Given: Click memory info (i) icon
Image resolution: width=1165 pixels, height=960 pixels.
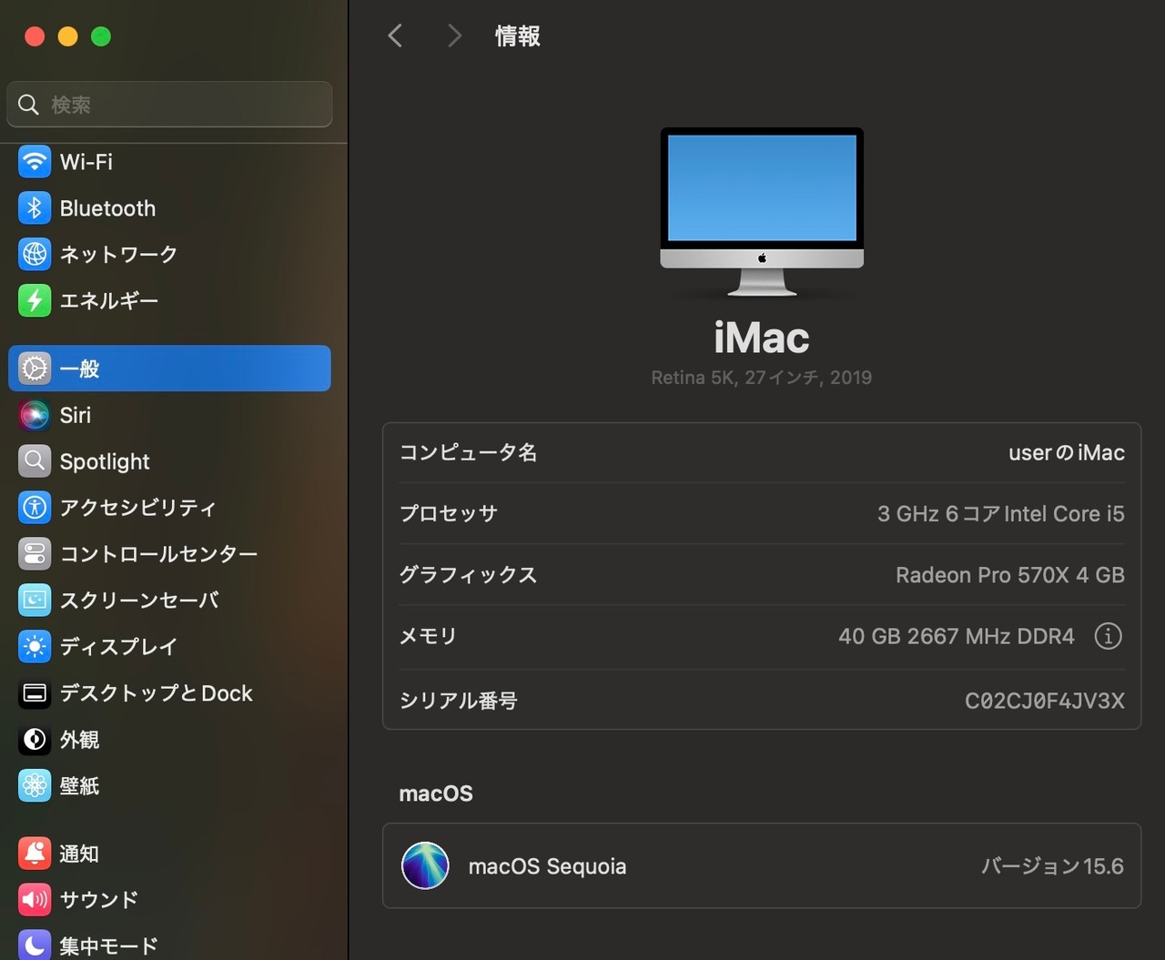Looking at the screenshot, I should pyautogui.click(x=1108, y=636).
